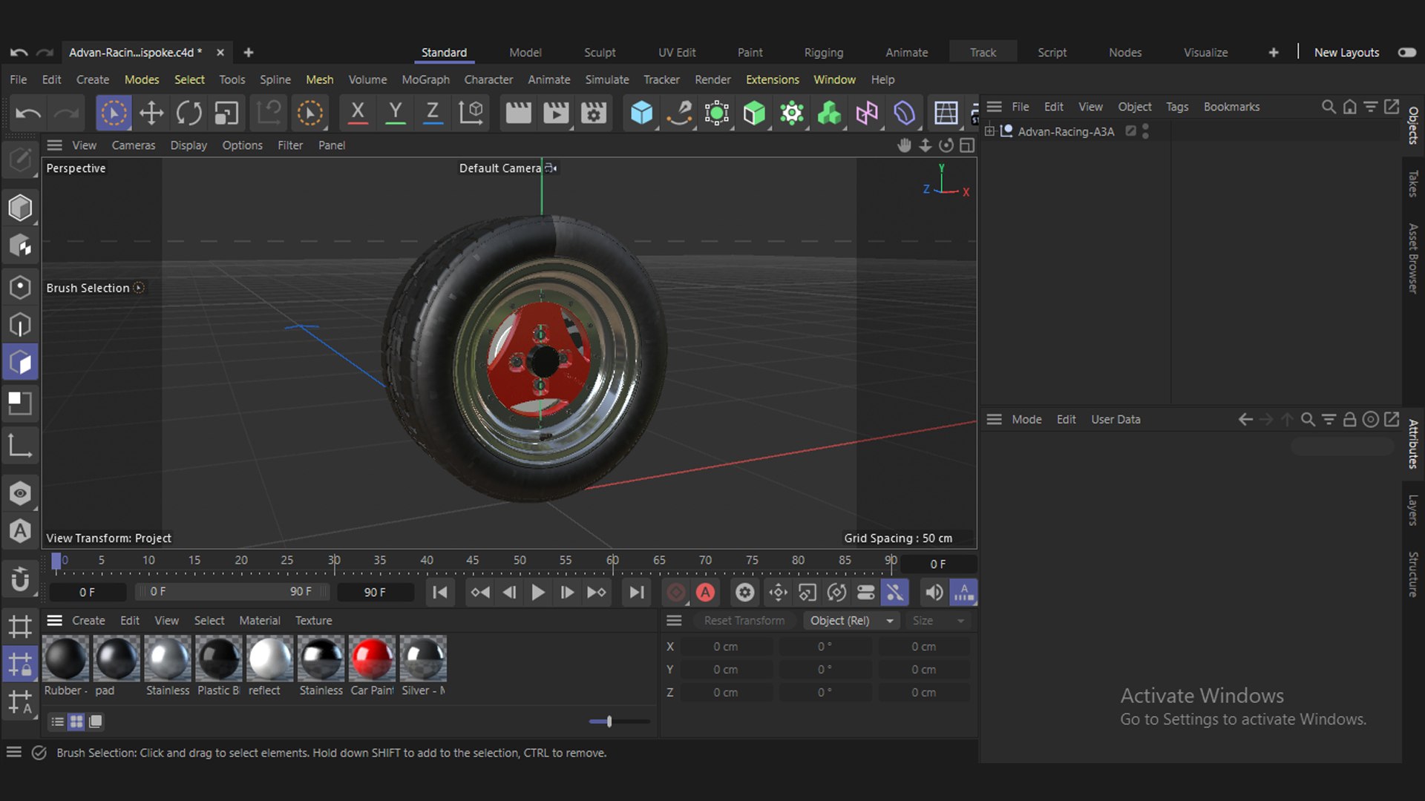Open the Object (Rel) dropdown
Viewport: 1425px width, 801px height.
[x=851, y=621]
